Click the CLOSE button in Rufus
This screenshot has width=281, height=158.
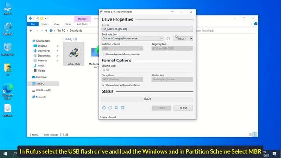click(x=184, y=108)
